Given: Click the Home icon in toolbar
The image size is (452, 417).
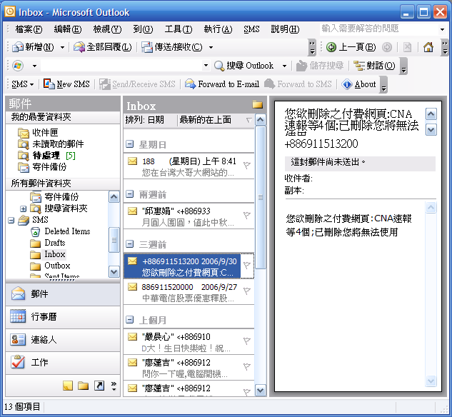Looking at the screenshot, I should (x=428, y=47).
